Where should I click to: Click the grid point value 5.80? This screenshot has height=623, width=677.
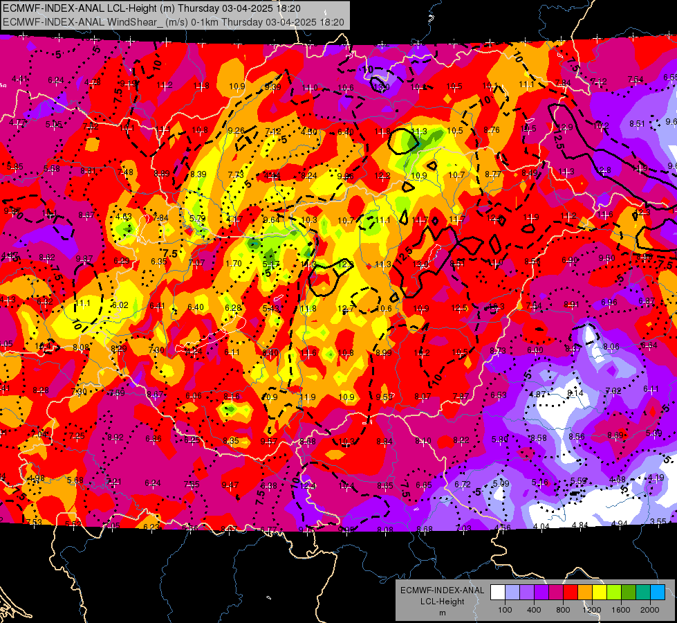point(499,440)
